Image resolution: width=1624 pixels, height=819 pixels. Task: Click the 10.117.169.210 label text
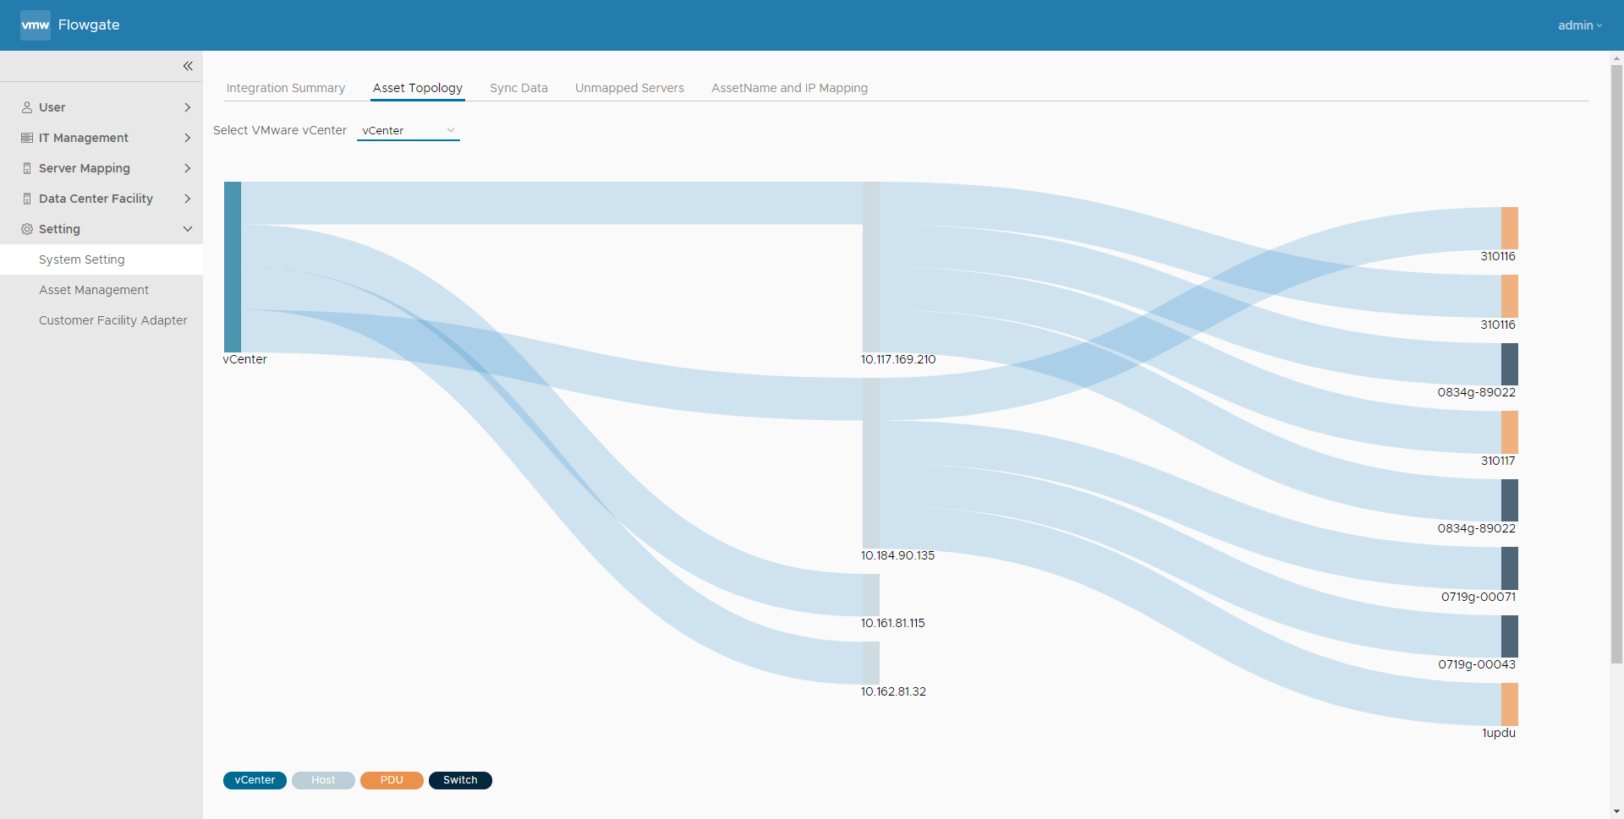[898, 359]
